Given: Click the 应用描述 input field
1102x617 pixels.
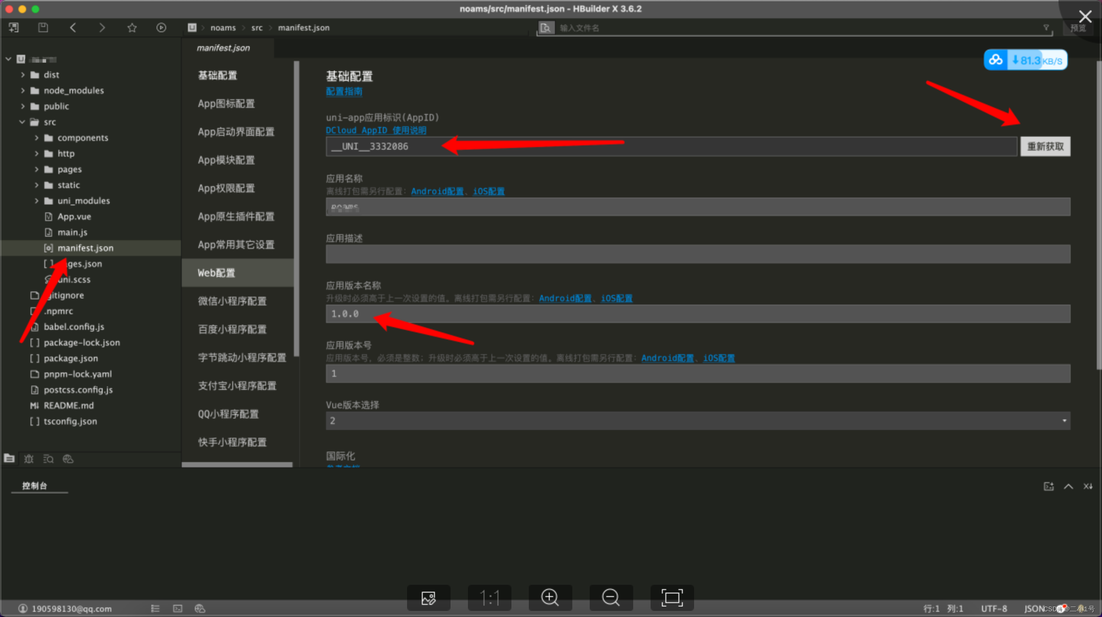Looking at the screenshot, I should [x=698, y=254].
